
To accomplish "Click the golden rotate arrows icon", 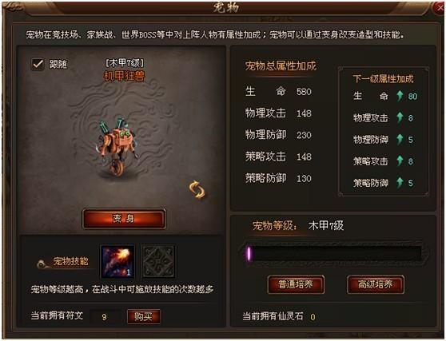I will tap(197, 189).
